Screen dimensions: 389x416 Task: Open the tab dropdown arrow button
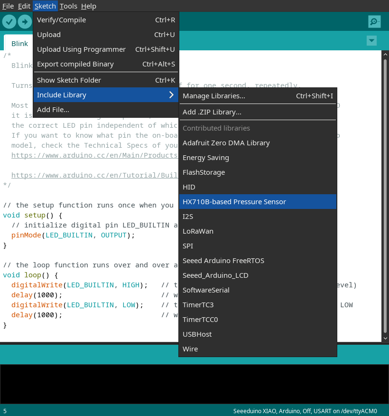371,40
